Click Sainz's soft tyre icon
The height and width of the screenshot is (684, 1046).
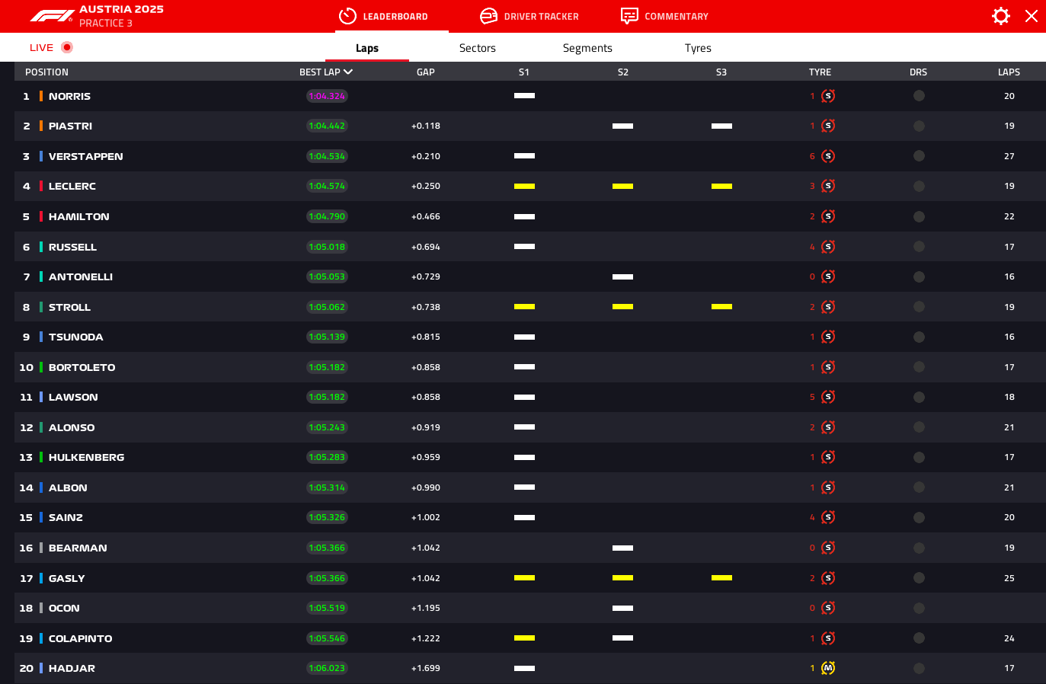(x=828, y=517)
